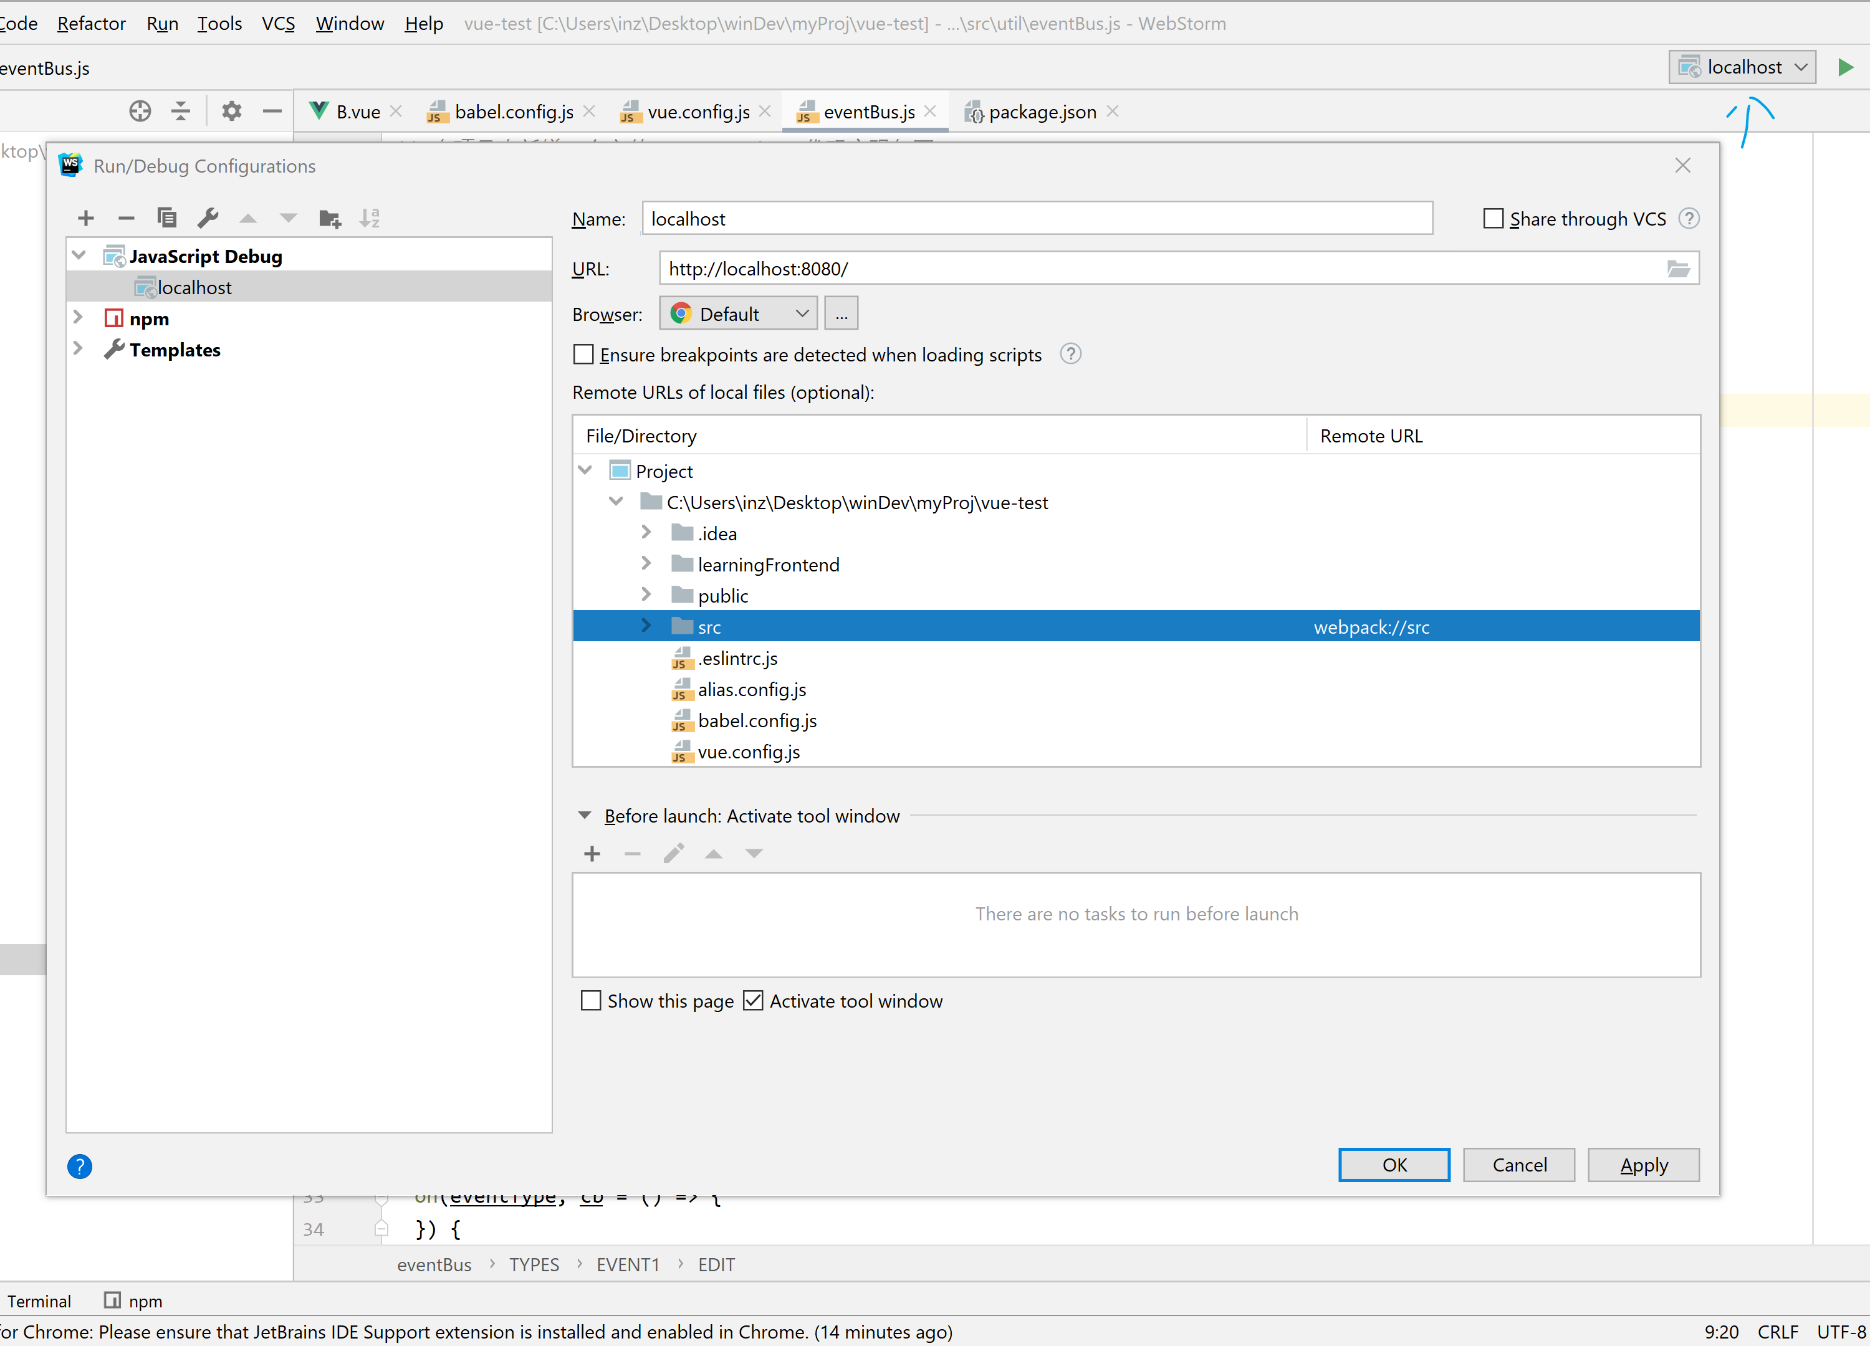
Task: Click inside the URL input field
Action: tap(989, 268)
